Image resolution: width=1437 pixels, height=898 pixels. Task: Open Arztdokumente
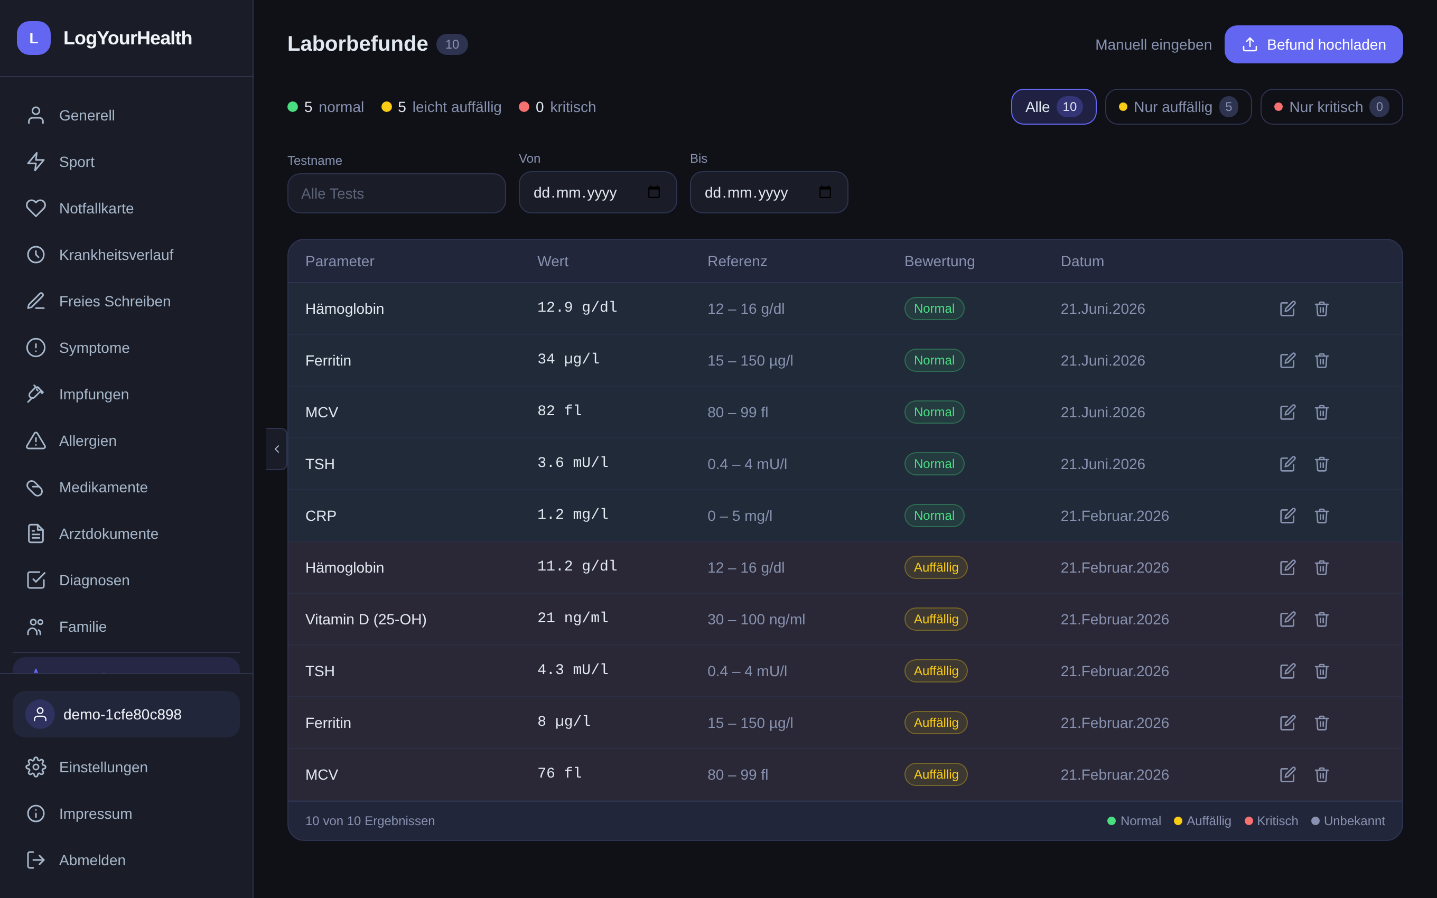(126, 534)
